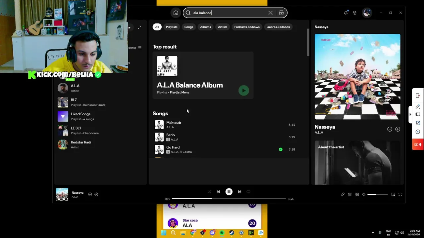Show hidden icons in the system tray
The height and width of the screenshot is (238, 424).
373,233
